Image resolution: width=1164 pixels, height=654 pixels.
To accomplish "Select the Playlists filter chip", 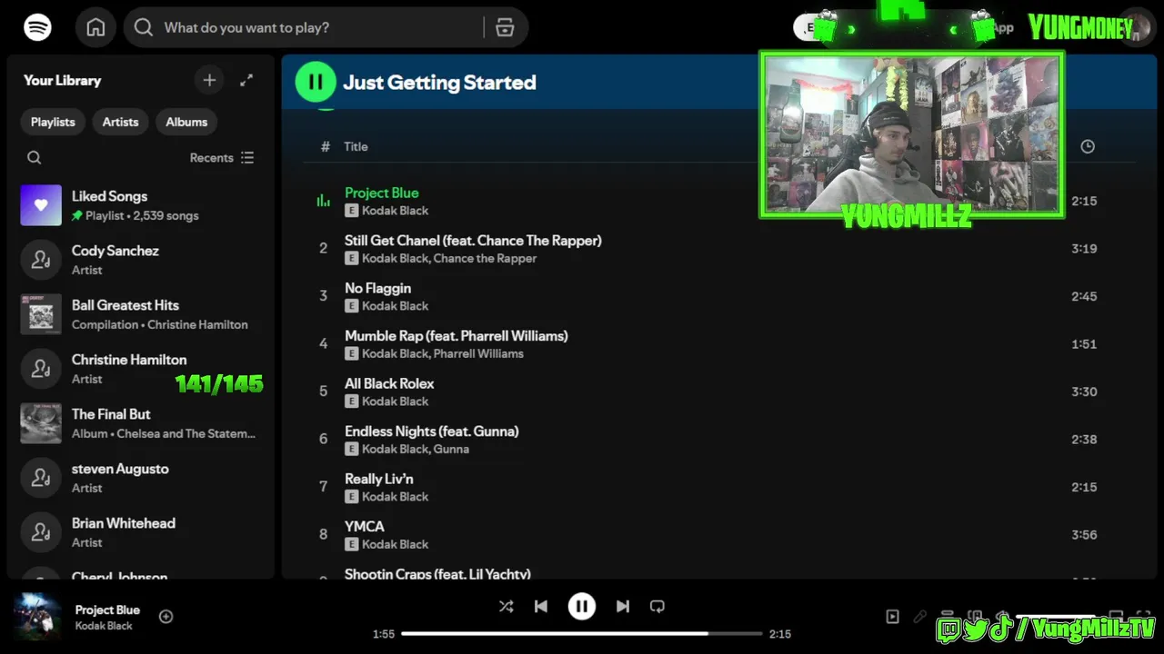I will click(x=53, y=122).
